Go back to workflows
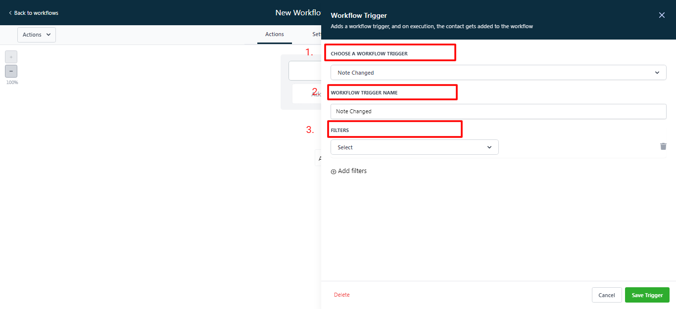676x309 pixels. [x=34, y=13]
